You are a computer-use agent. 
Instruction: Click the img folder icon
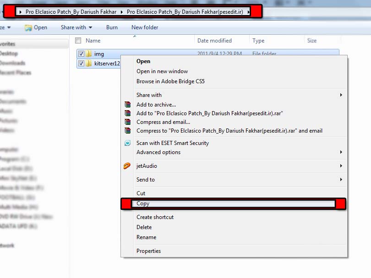click(x=89, y=54)
